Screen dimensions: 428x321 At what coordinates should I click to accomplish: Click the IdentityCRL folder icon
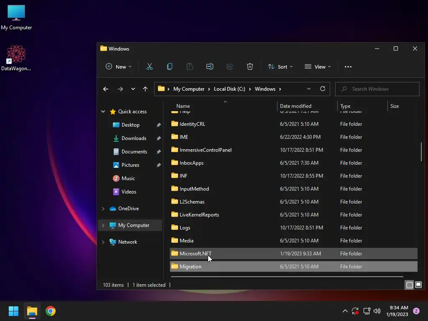(175, 124)
